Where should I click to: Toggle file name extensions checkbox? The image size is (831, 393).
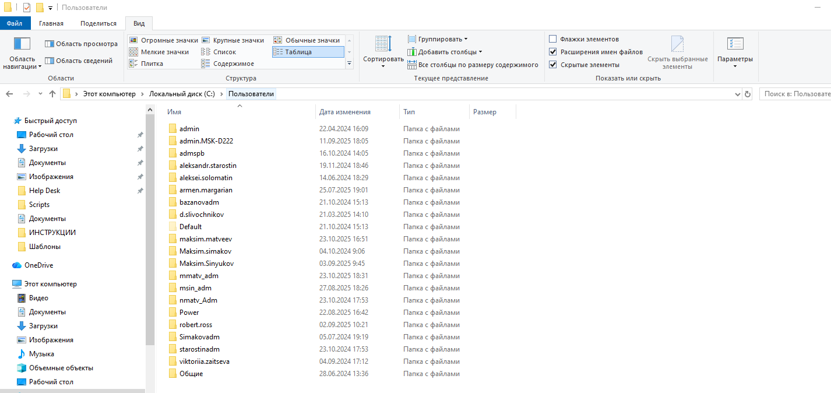coord(553,52)
